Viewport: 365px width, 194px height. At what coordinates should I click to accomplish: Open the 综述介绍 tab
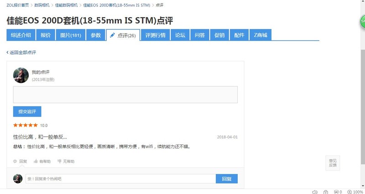(x=21, y=35)
